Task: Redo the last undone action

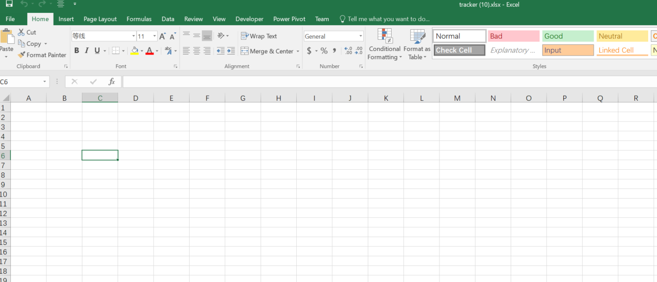Action: click(42, 4)
